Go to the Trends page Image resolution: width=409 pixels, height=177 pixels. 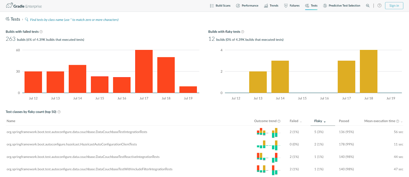271,6
